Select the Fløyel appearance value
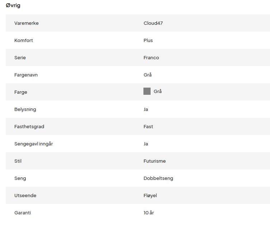This screenshot has height=228, width=270. (x=150, y=195)
